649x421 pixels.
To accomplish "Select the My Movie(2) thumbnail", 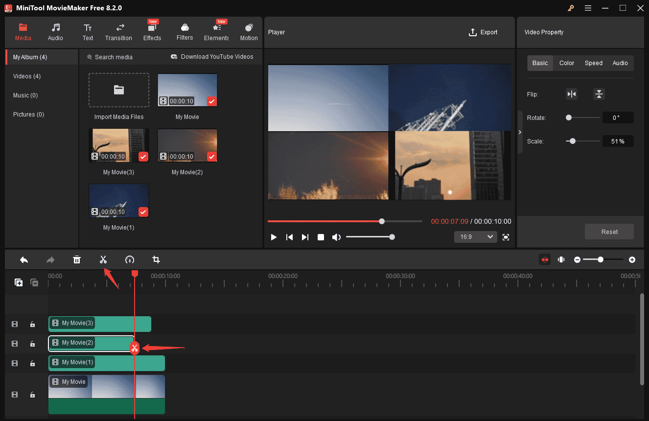I will coord(187,145).
